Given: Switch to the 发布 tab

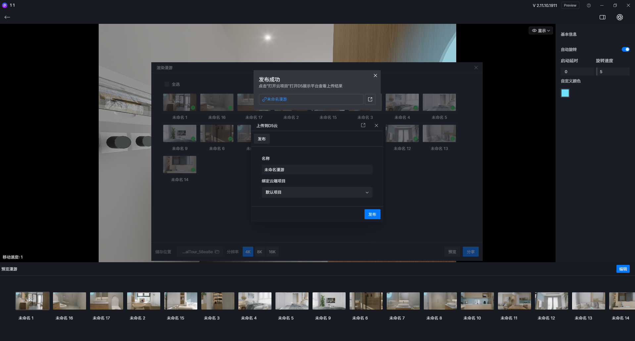Looking at the screenshot, I should [262, 139].
